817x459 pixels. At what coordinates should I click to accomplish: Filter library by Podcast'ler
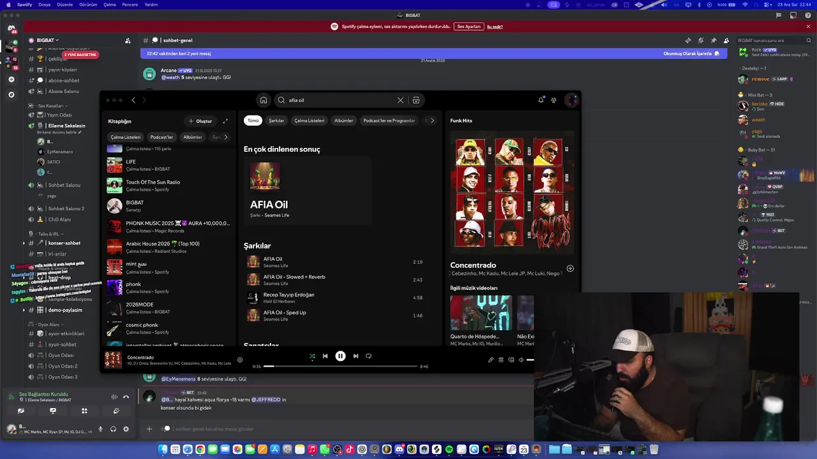pos(161,137)
